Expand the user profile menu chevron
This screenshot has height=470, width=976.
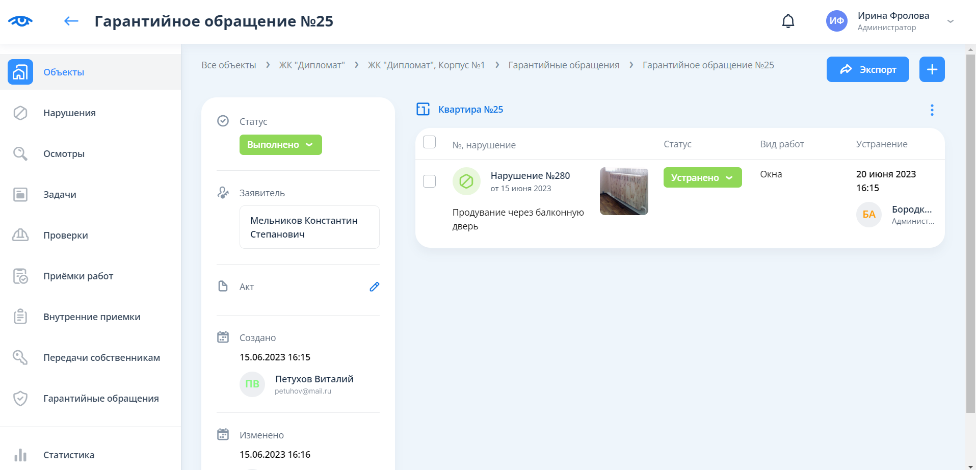click(x=950, y=21)
